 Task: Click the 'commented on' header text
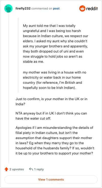click(x=42, y=8)
